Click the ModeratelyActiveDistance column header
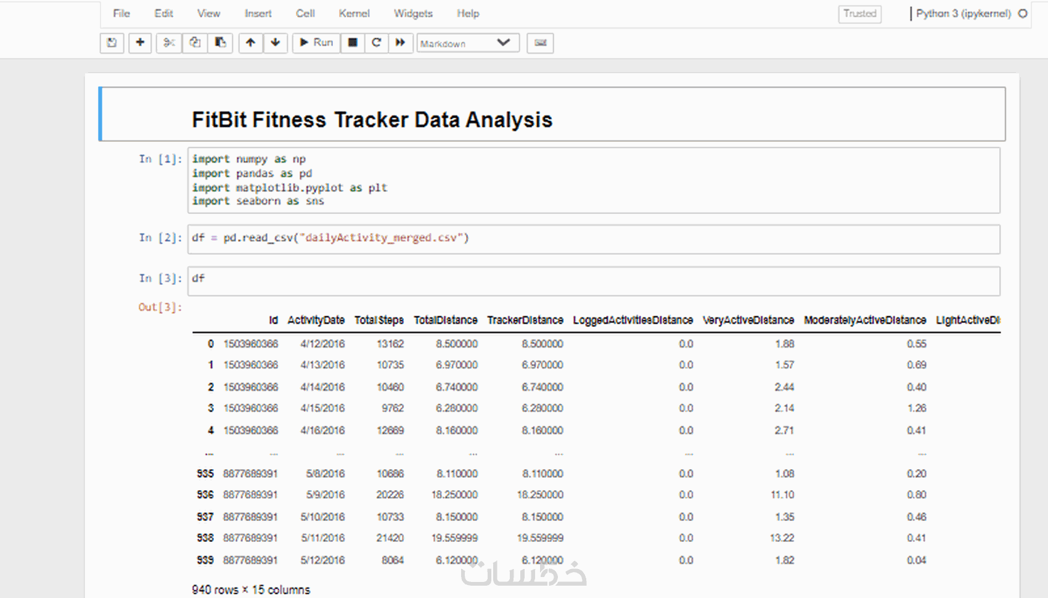 (864, 320)
